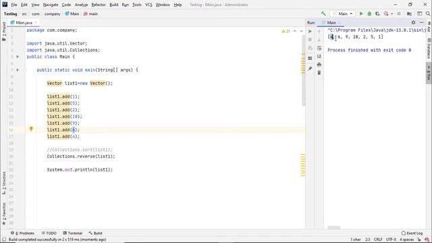
Task: Click Main class breadcrumb
Action: pos(72,13)
